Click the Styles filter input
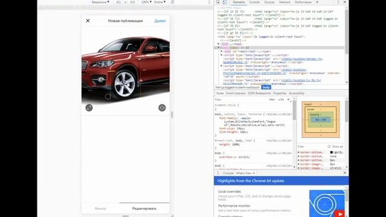 coord(240,99)
